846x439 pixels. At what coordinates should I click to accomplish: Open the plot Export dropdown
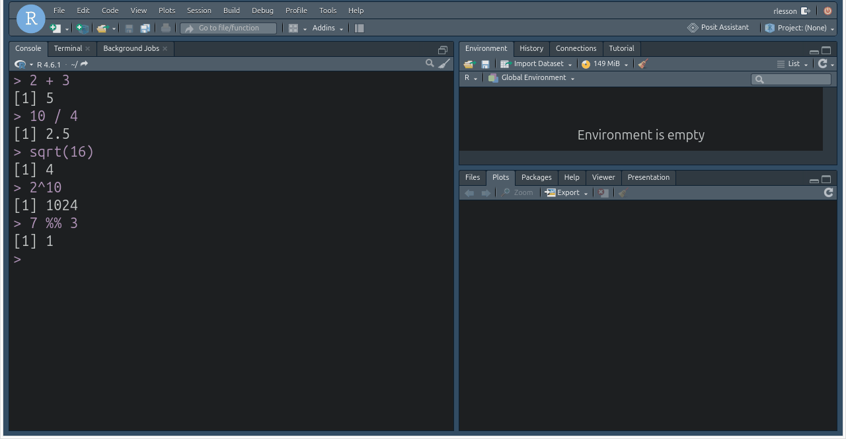pyautogui.click(x=566, y=193)
